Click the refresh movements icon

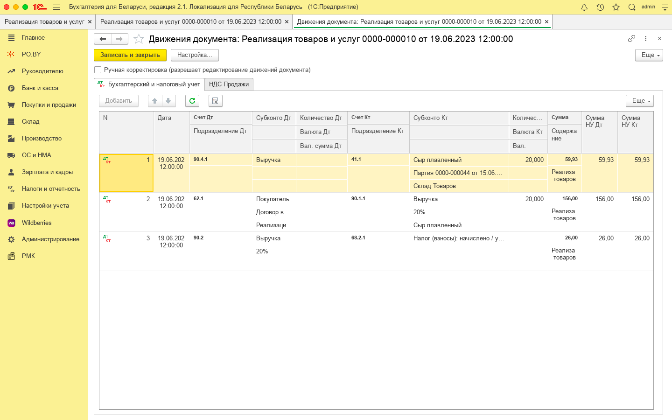[192, 101]
